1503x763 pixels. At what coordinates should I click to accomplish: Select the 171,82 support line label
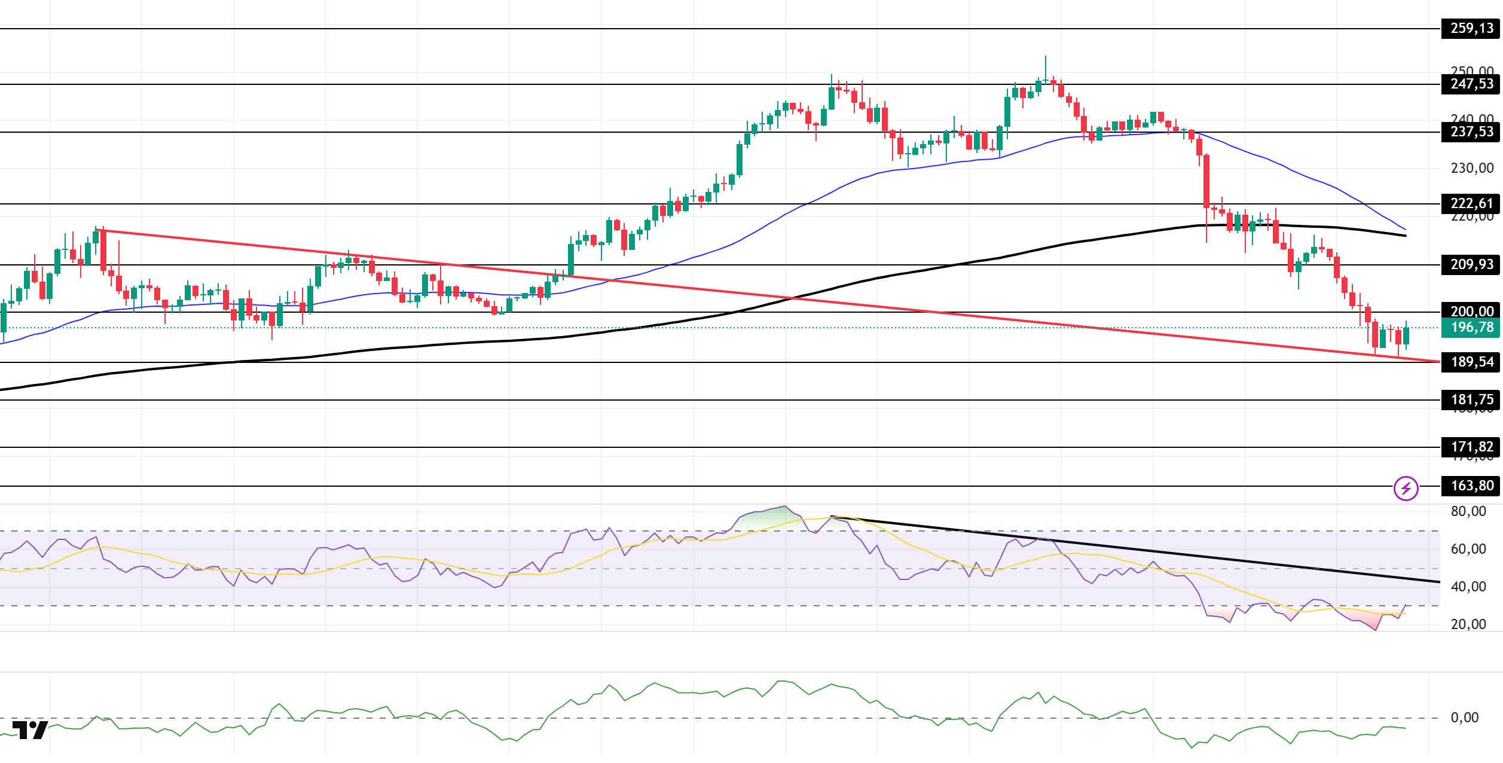click(1471, 447)
